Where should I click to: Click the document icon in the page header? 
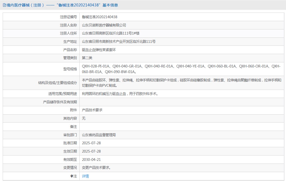4,5
